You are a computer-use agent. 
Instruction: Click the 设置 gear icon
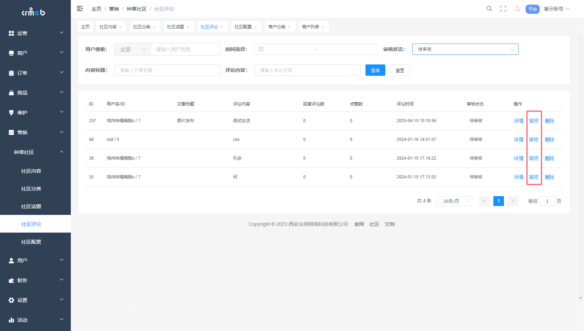pyautogui.click(x=11, y=300)
